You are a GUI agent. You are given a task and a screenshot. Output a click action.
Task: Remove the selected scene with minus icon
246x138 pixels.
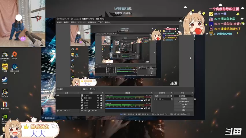61,111
